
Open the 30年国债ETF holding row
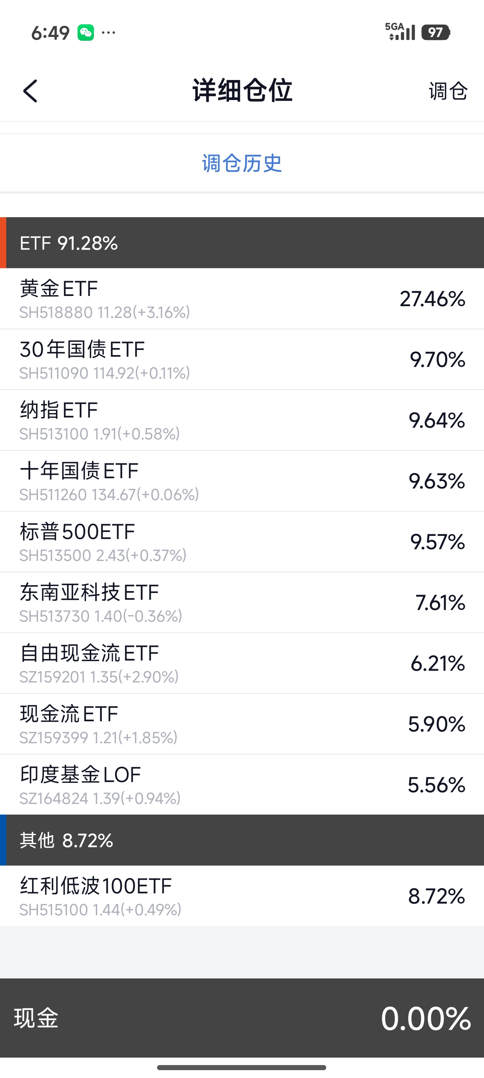(x=242, y=359)
